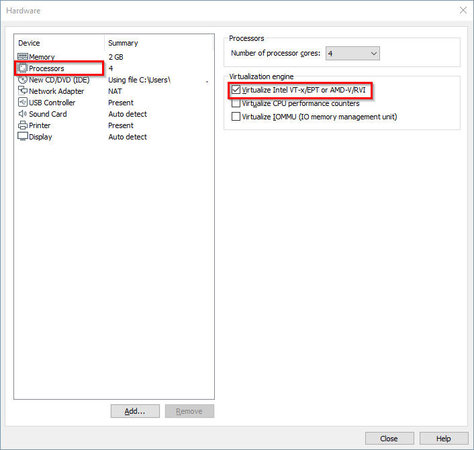The width and height of the screenshot is (474, 450).
Task: Click the 'NAT' network summary
Action: [x=115, y=91]
